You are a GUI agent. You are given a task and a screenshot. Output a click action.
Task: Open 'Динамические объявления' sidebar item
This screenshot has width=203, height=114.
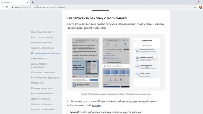coord(39,66)
